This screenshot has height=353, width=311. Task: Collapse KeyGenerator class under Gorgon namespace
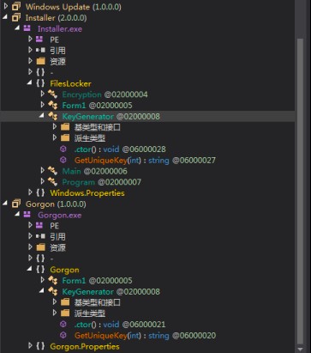pos(42,291)
